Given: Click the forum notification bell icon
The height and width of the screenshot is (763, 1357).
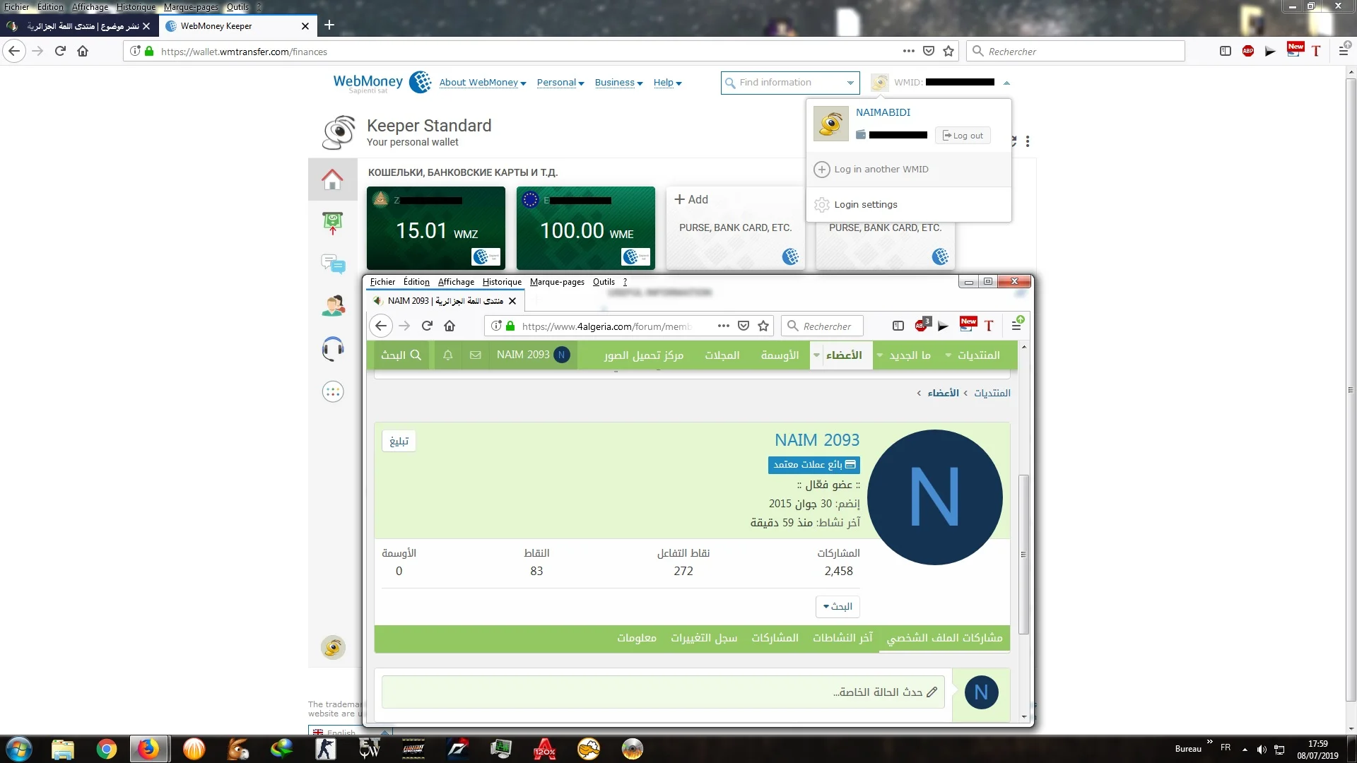Looking at the screenshot, I should pos(447,355).
